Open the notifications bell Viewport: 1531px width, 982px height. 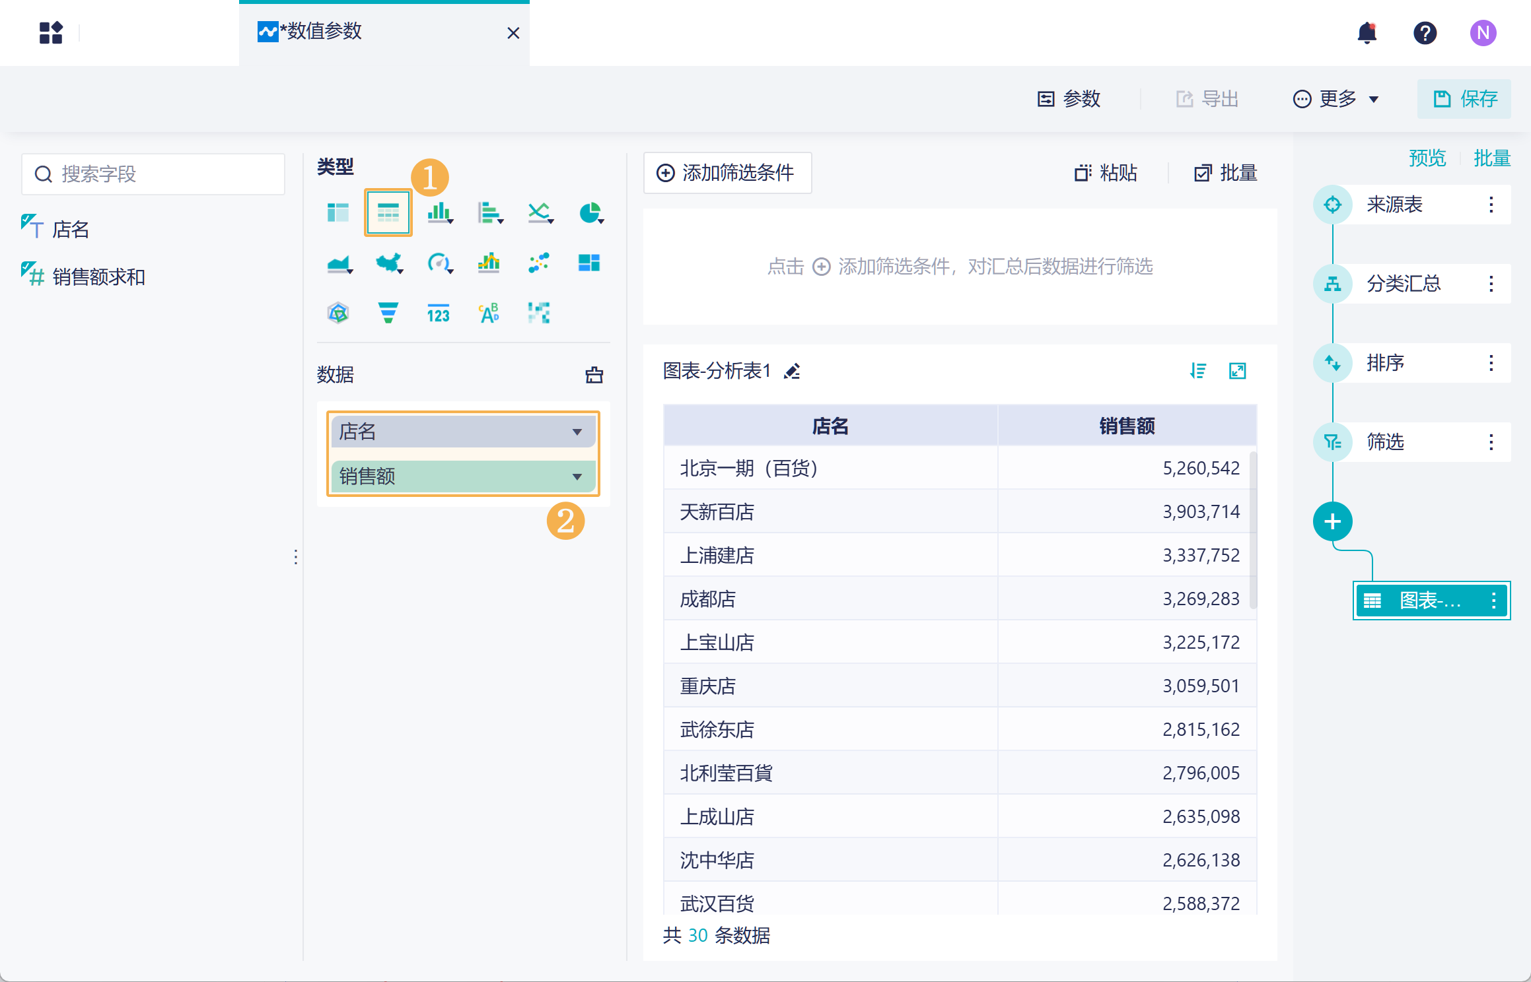(1367, 33)
